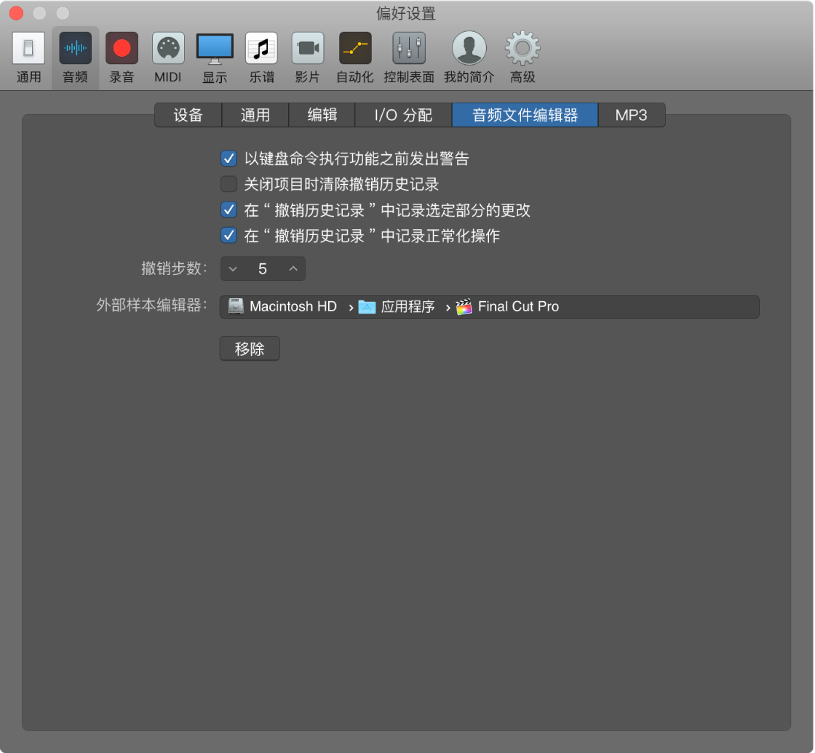Open the 我的简介 my info icon
This screenshot has height=753, width=815.
click(469, 48)
